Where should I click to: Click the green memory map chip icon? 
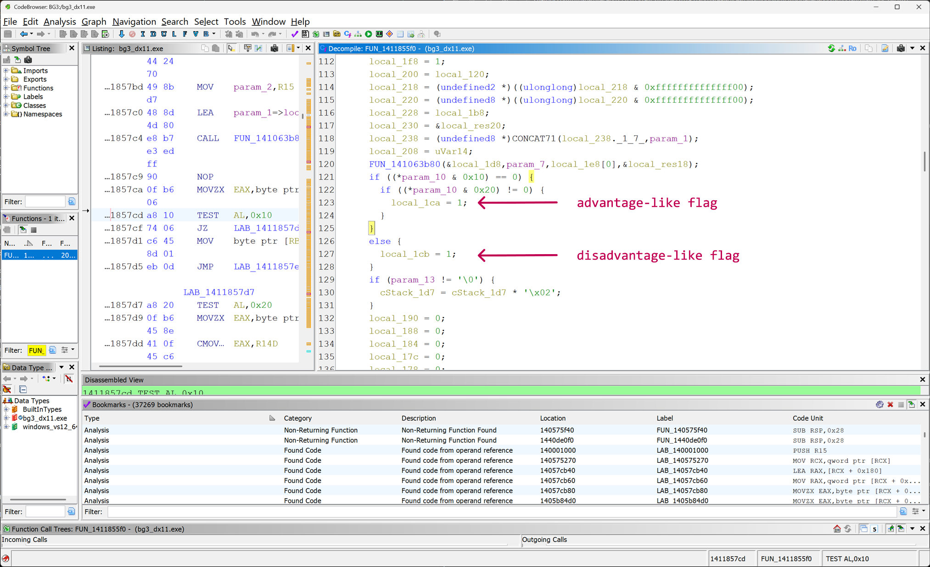coord(379,34)
